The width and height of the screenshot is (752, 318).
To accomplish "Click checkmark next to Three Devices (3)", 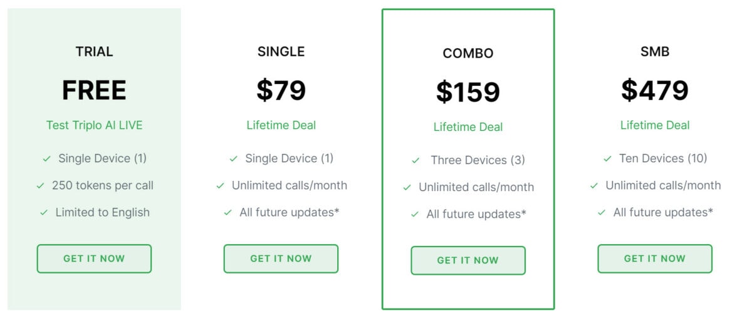I will coord(415,161).
